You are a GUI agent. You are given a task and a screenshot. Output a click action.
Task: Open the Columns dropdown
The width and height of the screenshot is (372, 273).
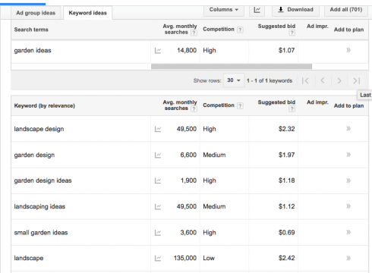(224, 10)
